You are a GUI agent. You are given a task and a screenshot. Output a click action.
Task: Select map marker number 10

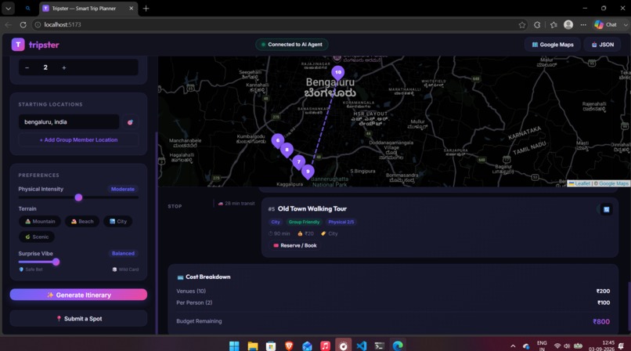coord(337,73)
